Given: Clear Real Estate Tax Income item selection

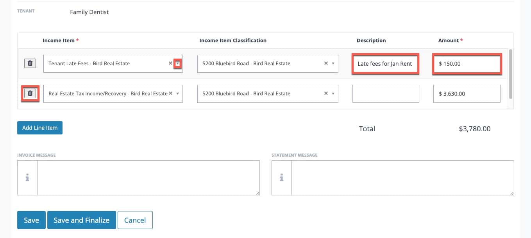Looking at the screenshot, I should [170, 94].
